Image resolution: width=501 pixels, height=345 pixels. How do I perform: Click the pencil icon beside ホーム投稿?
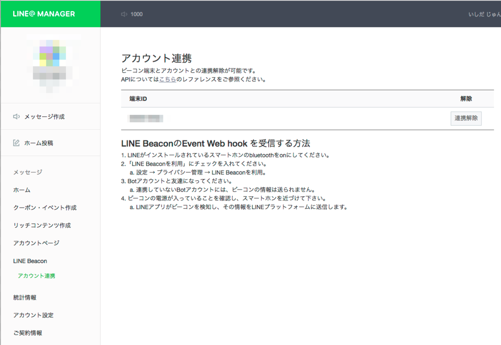16,143
